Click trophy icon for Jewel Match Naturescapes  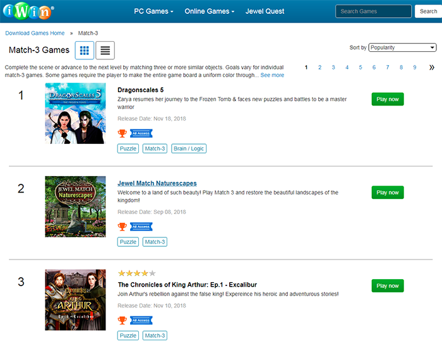coord(122,227)
